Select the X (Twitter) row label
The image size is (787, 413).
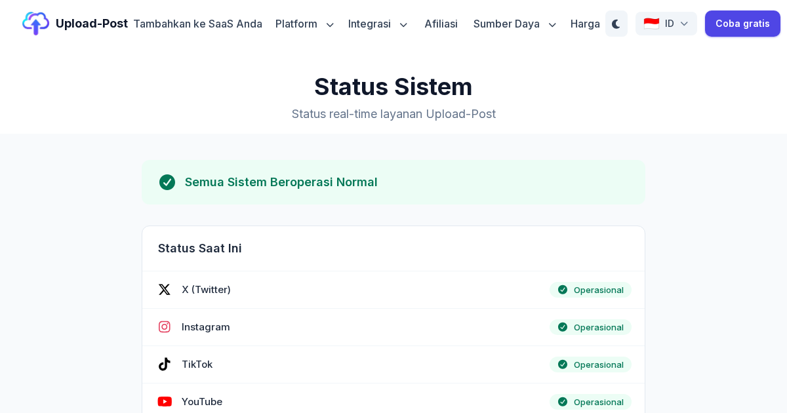[x=206, y=290]
